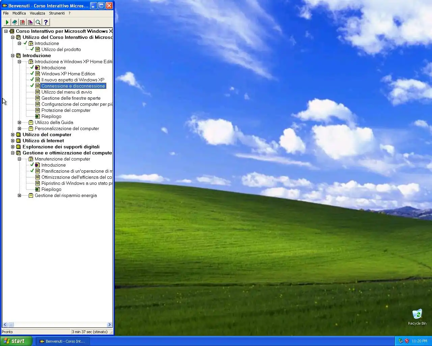432x346 pixels.
Task: Expand the Gestione del risparmio energia node
Action: pyautogui.click(x=19, y=195)
